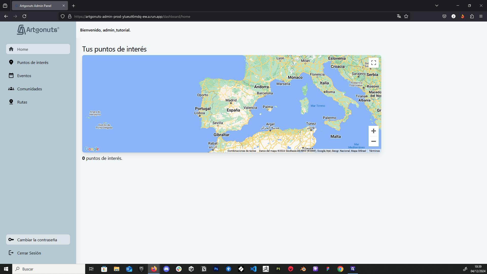Go to Puntos de interés page
Screen dimensions: 487x274
[38, 62]
